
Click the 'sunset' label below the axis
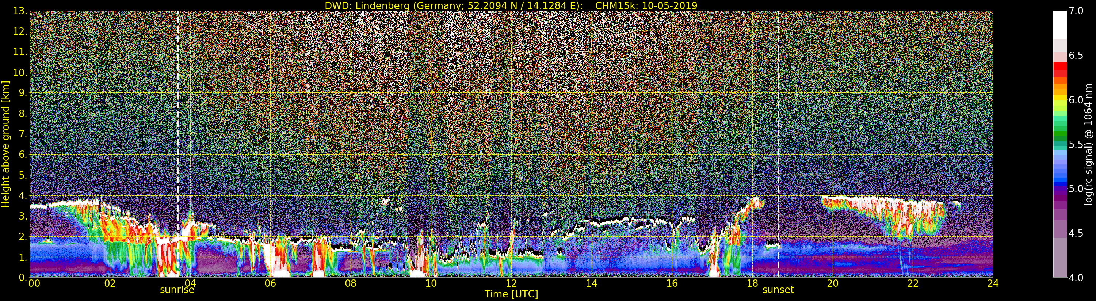pyautogui.click(x=778, y=290)
